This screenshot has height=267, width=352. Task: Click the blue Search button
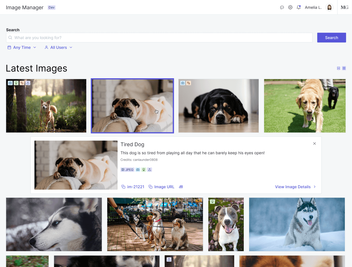tap(331, 38)
